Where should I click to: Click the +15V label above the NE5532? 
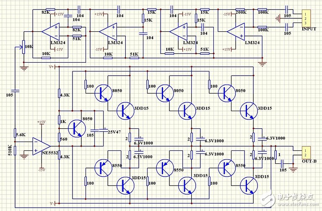[x=41, y=122]
